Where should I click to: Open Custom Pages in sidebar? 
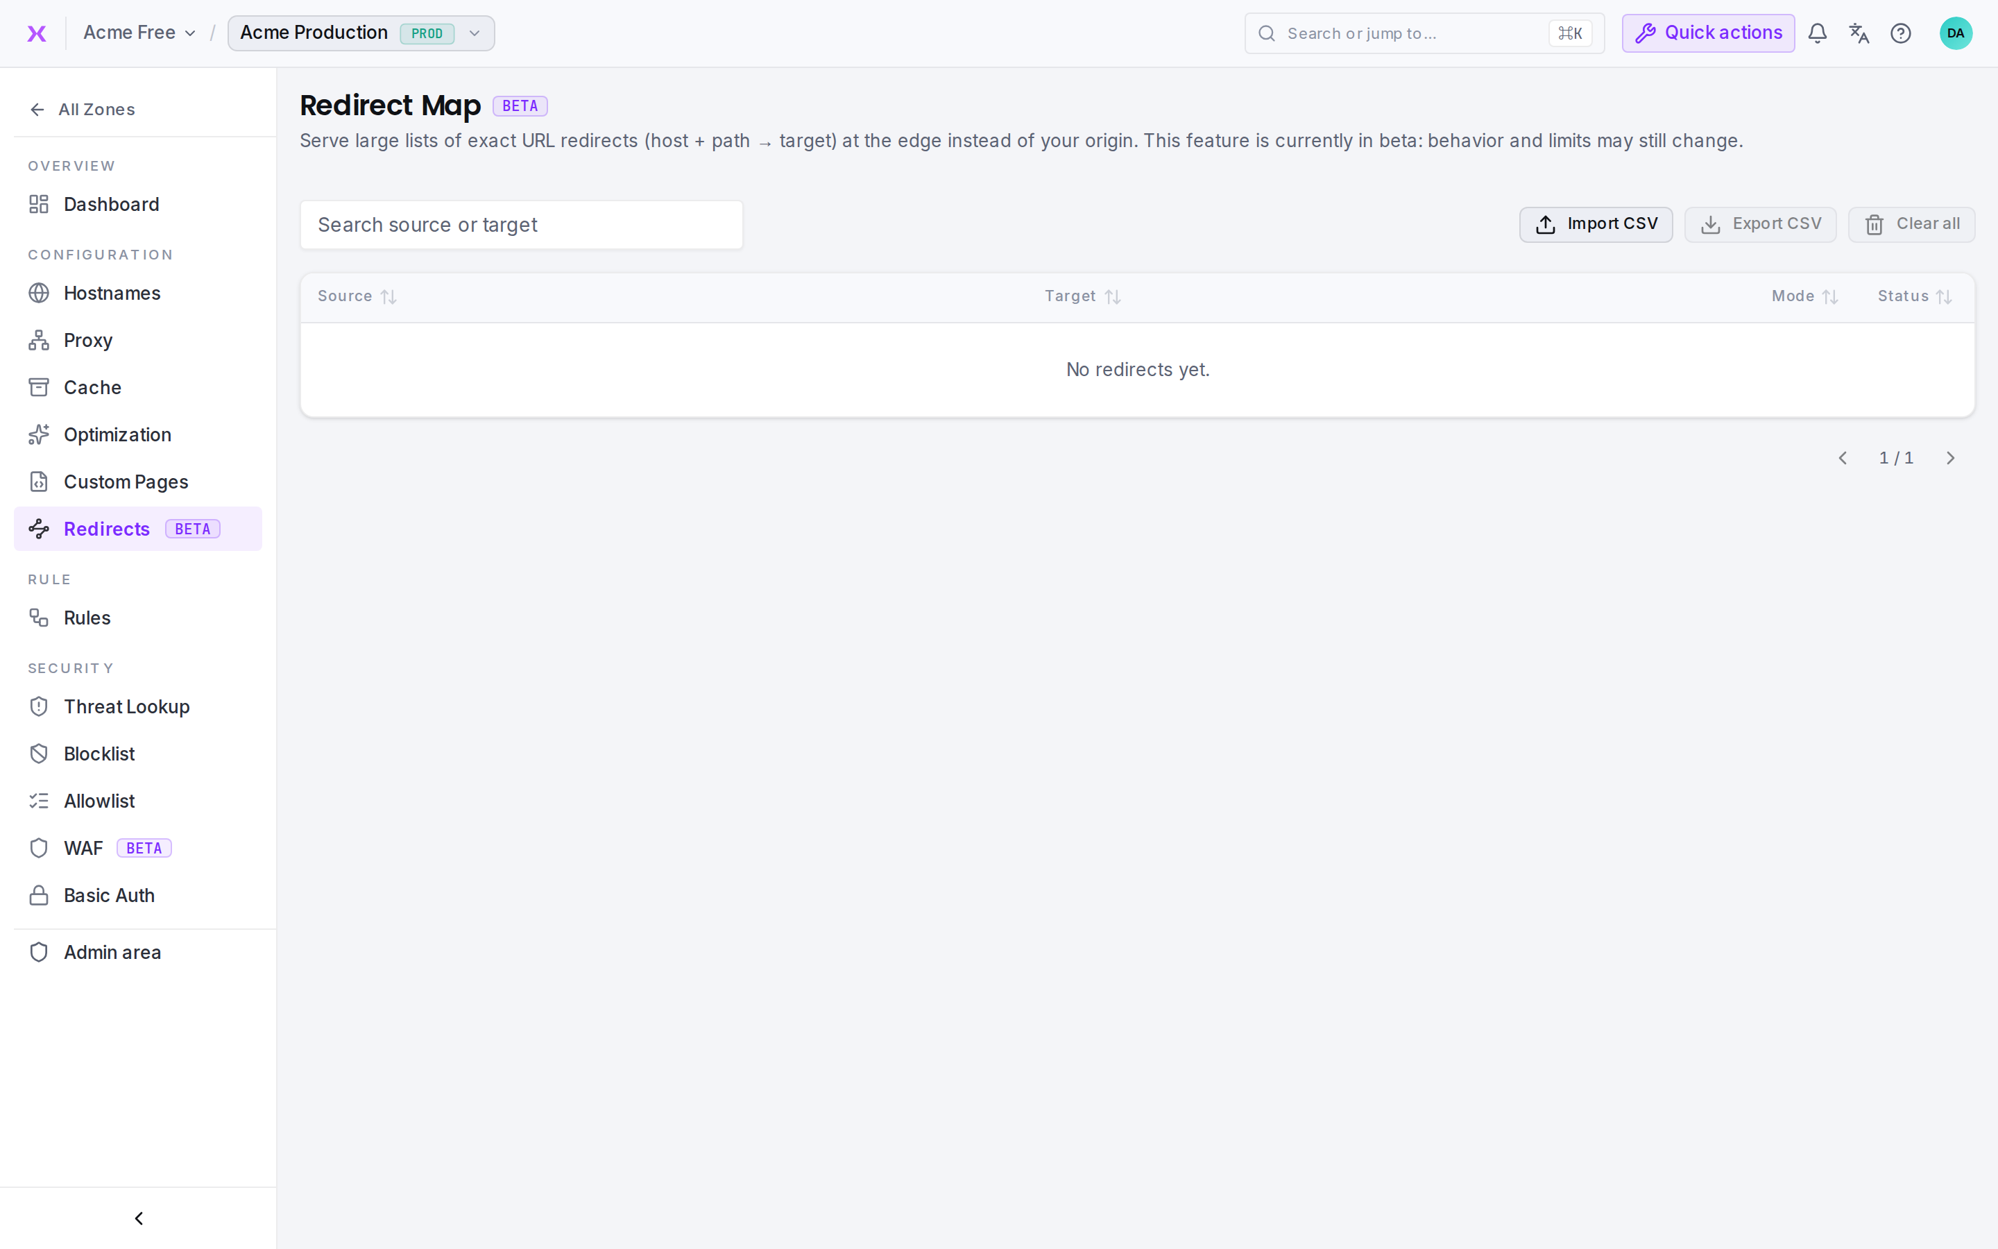pyautogui.click(x=138, y=482)
